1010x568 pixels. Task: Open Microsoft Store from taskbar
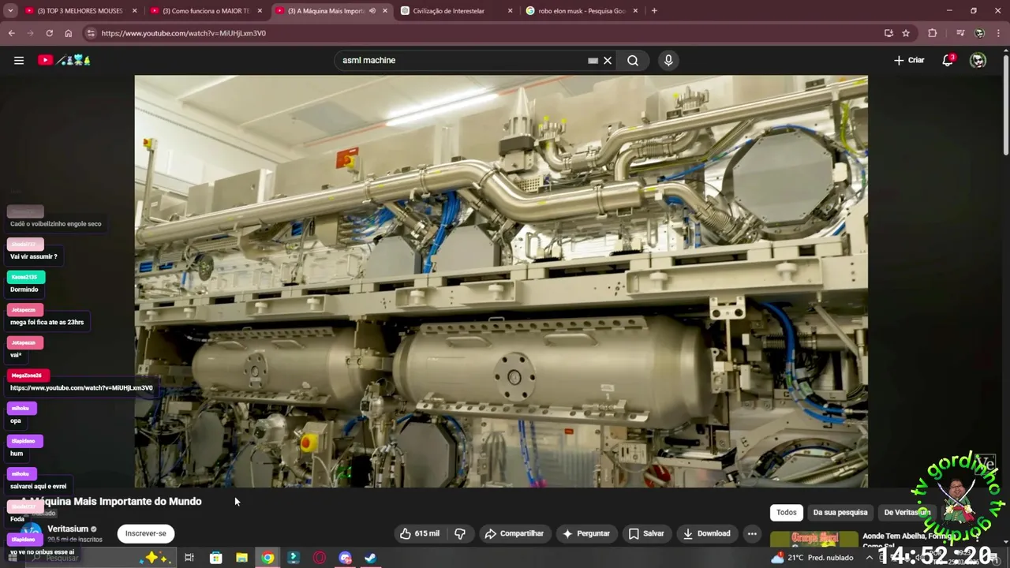click(x=215, y=558)
